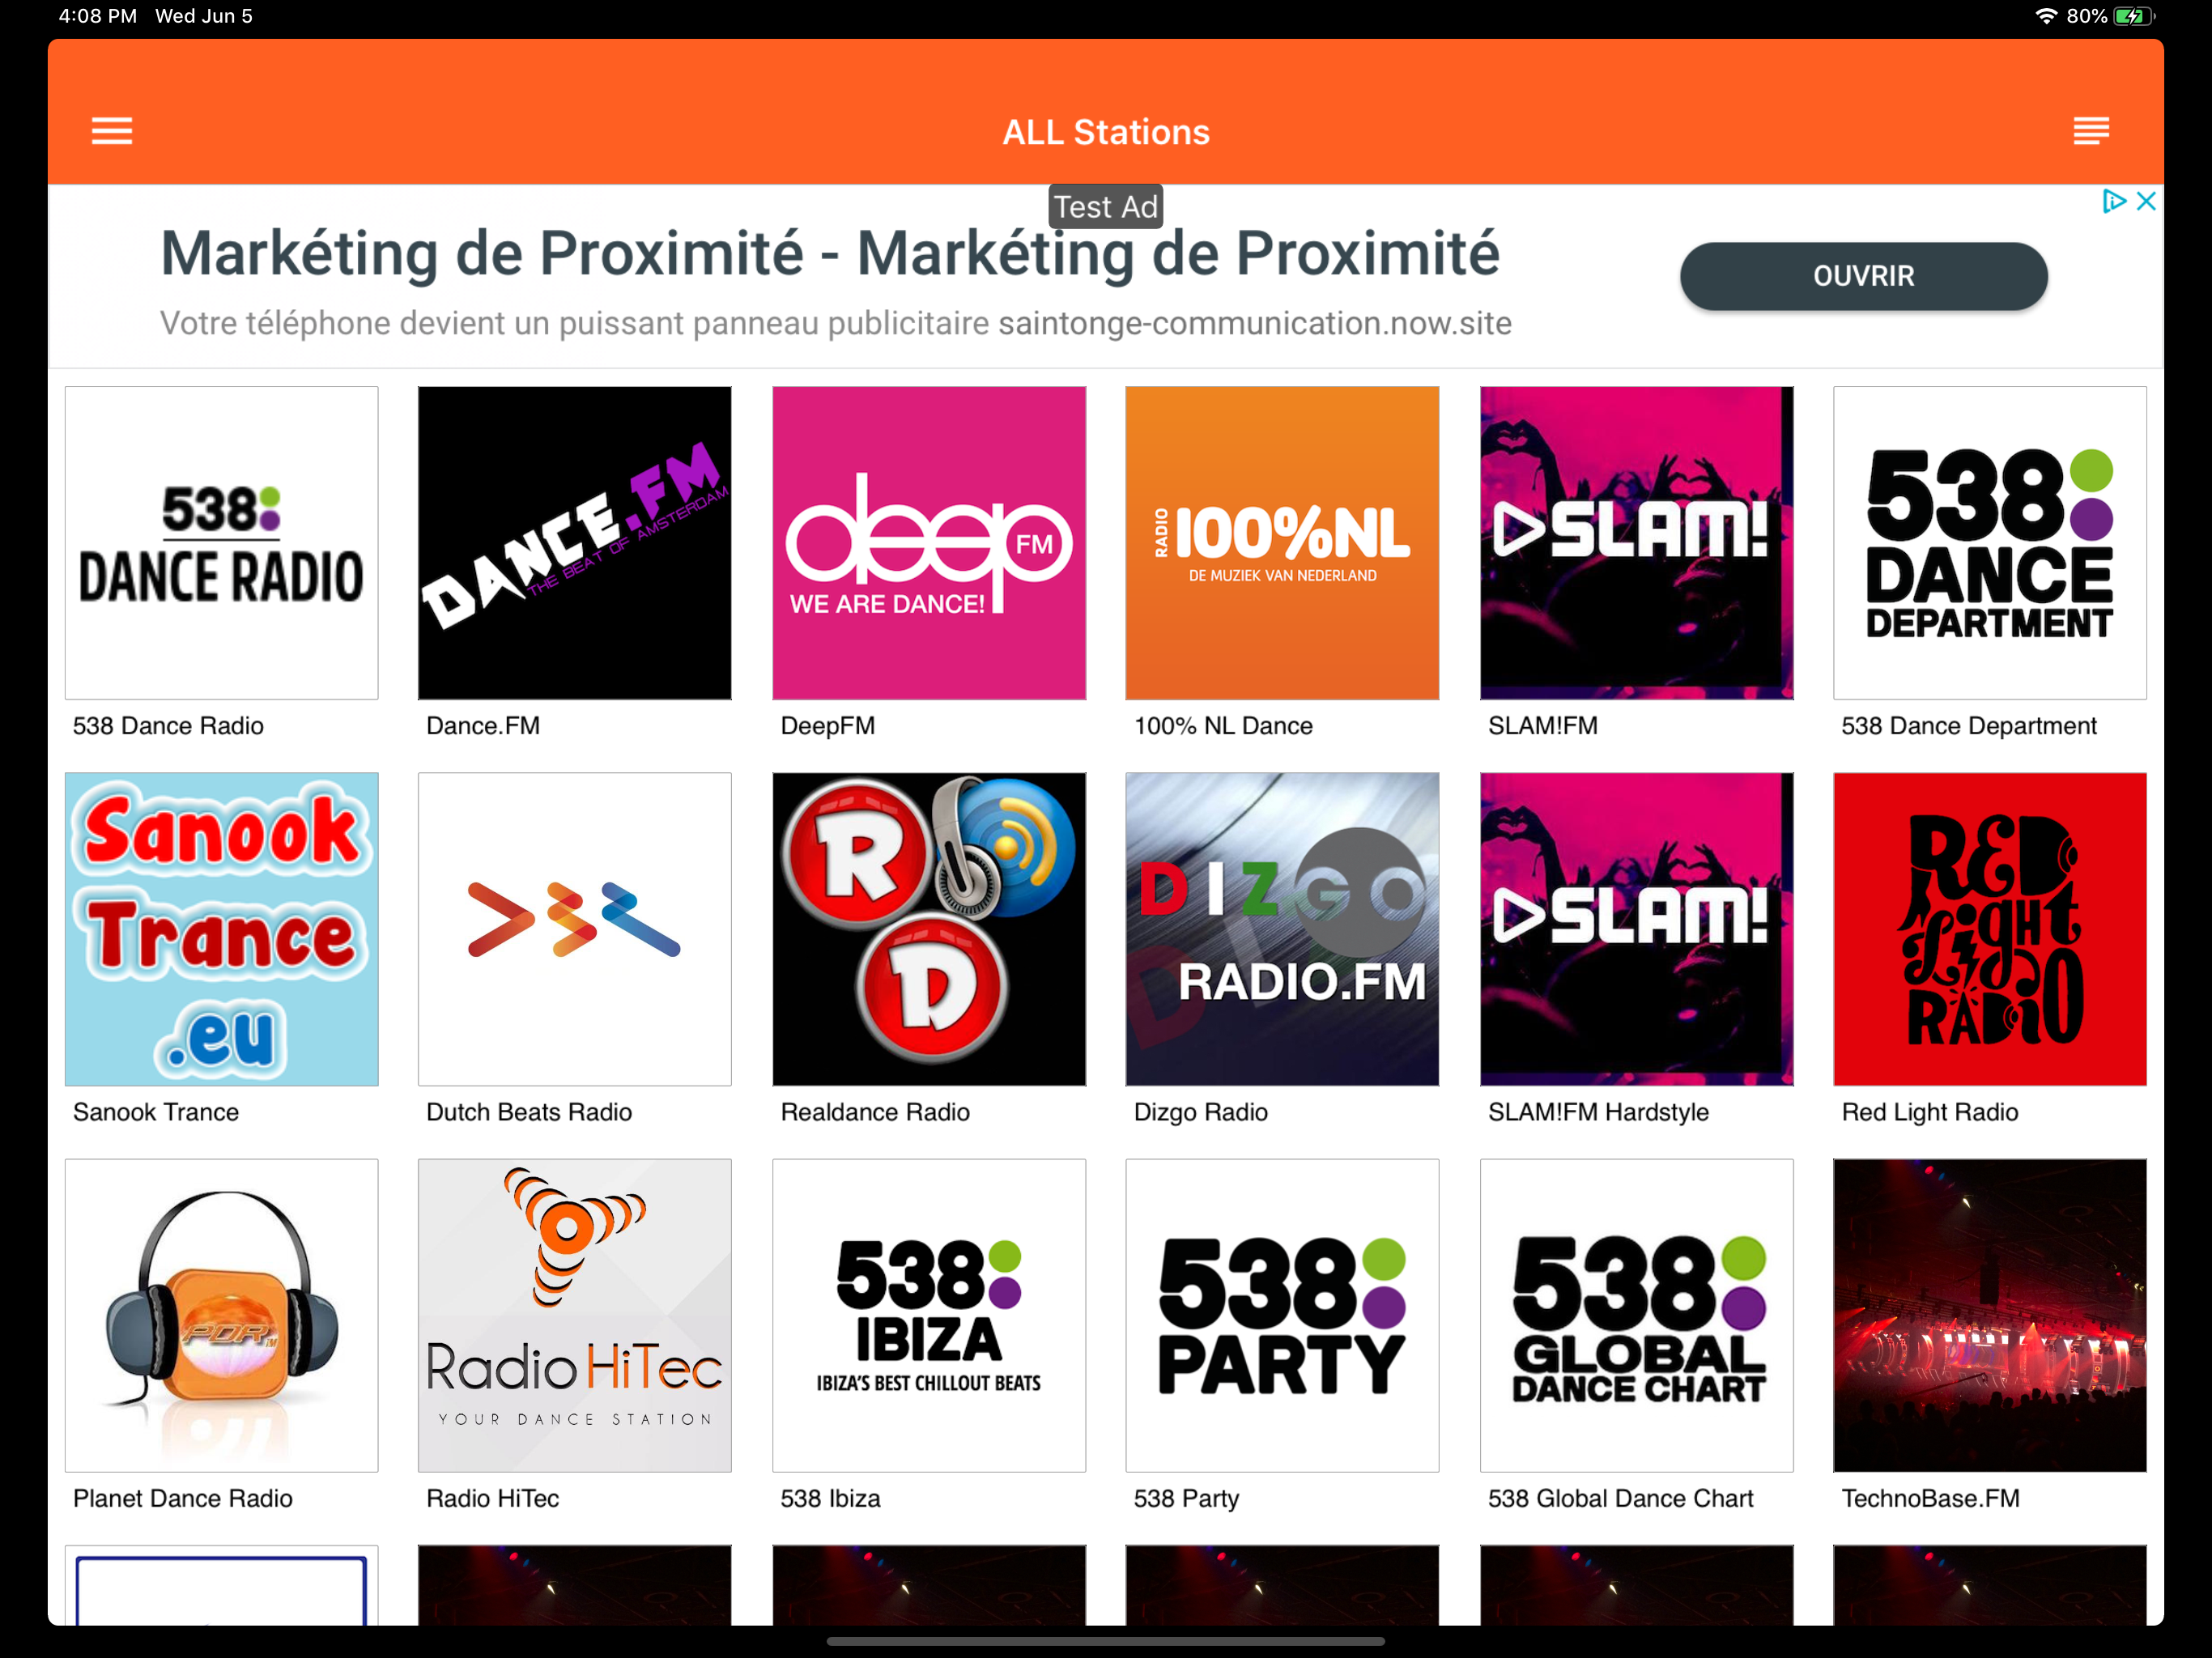This screenshot has height=1658, width=2212.
Task: Open 538 Dance Department station
Action: (1989, 543)
